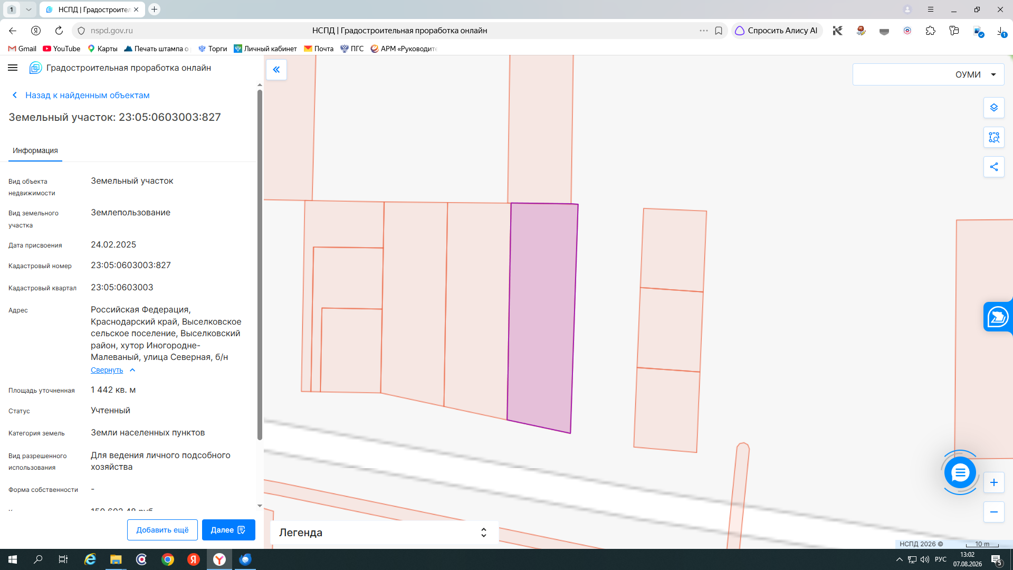Zoom out the map with minus button

click(993, 512)
